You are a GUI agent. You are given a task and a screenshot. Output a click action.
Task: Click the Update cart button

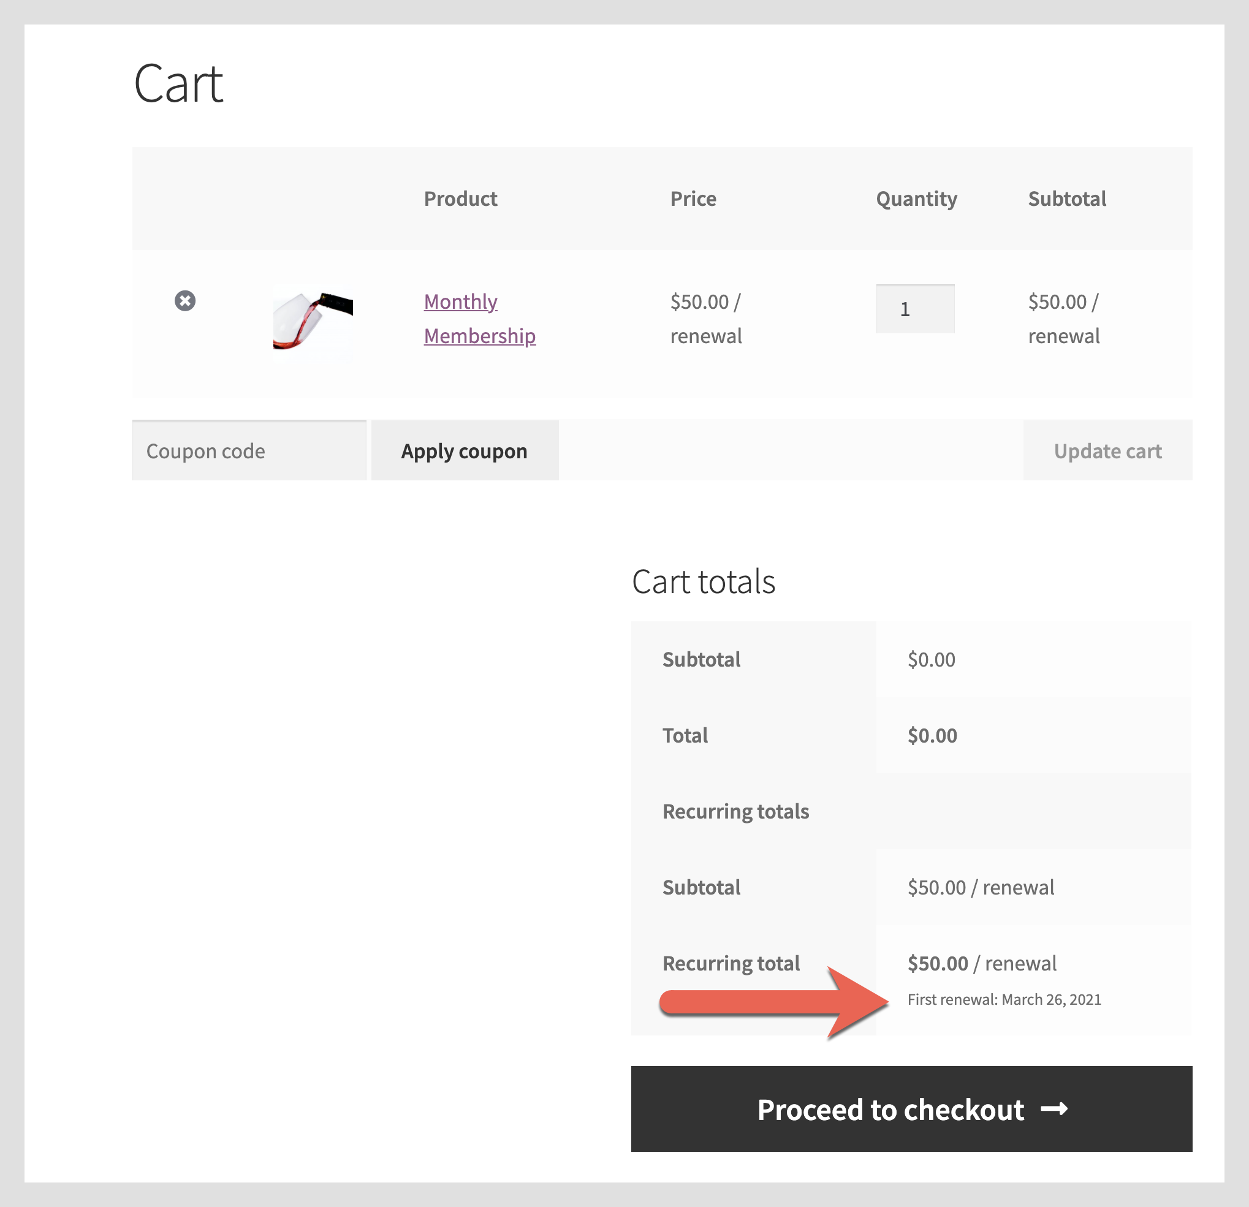(x=1107, y=451)
